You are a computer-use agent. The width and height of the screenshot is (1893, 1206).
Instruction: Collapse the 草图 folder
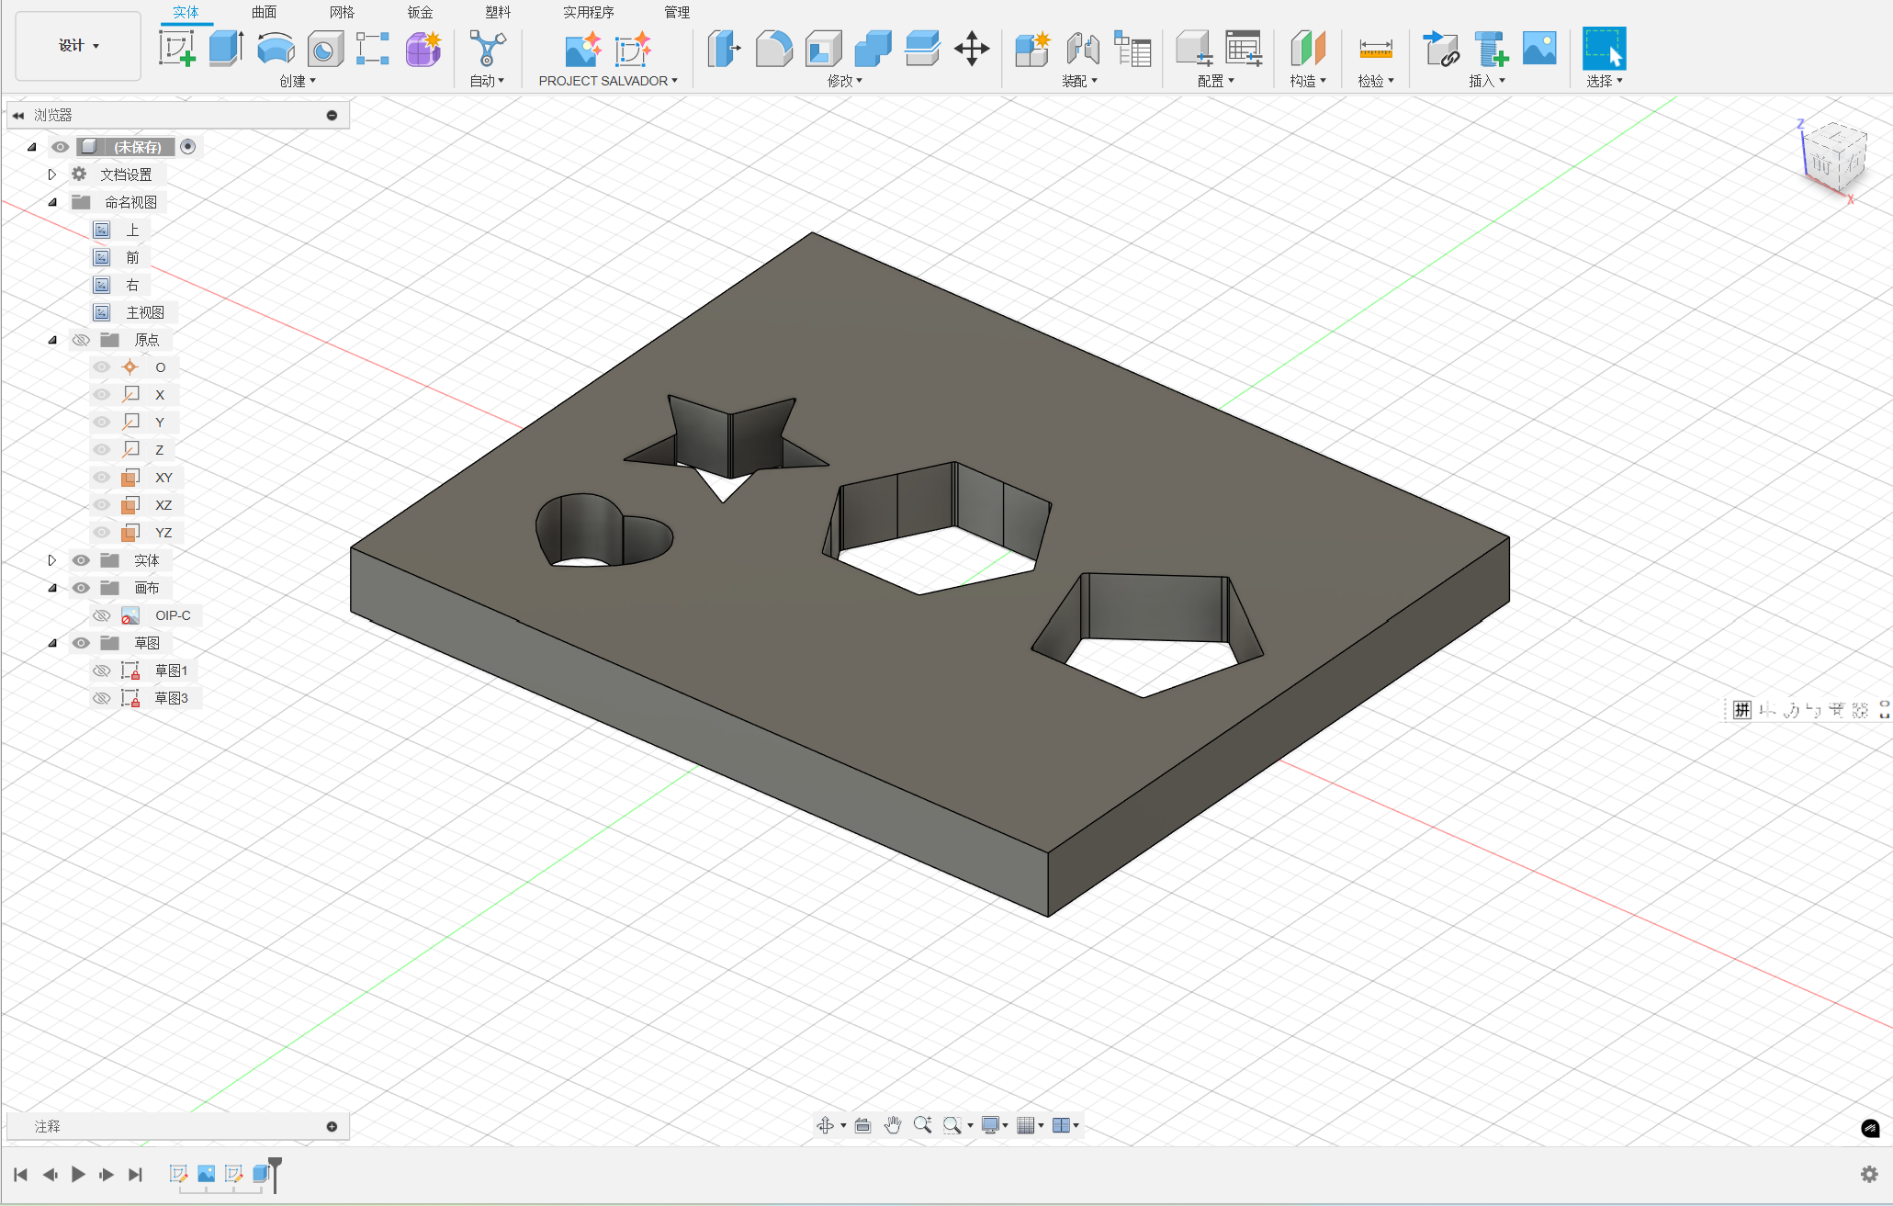tap(52, 643)
